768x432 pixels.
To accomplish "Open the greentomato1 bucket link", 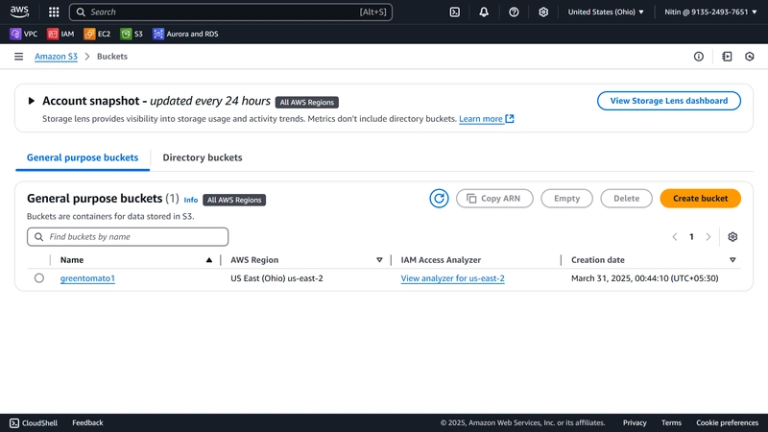I will (87, 278).
